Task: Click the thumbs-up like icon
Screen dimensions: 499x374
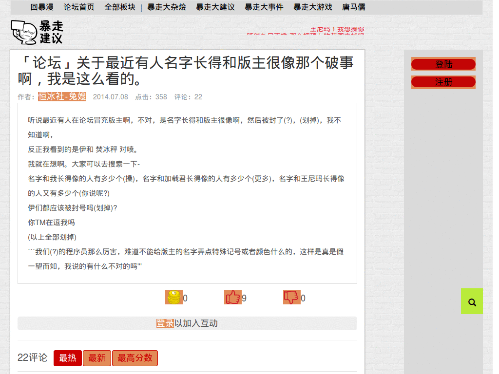Action: point(232,297)
